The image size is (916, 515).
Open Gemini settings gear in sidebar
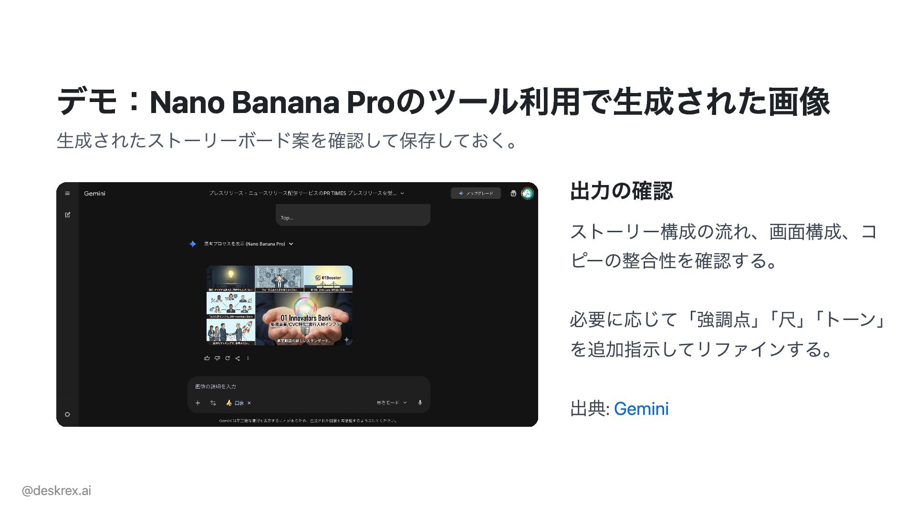(x=67, y=414)
